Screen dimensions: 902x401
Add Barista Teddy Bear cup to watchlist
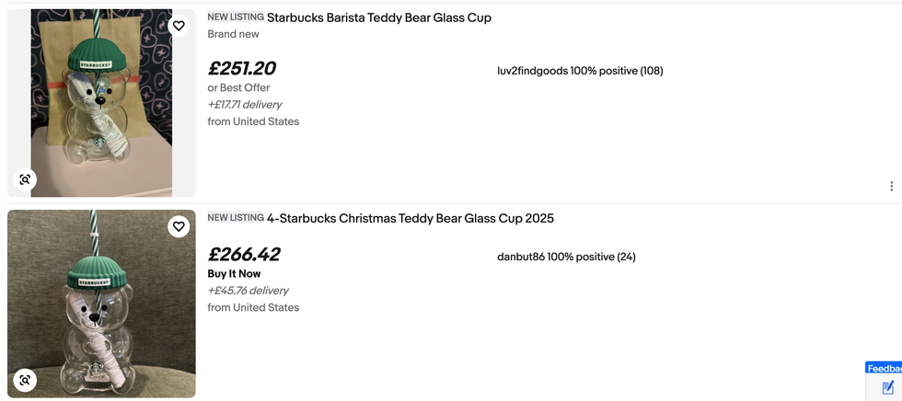point(179,26)
